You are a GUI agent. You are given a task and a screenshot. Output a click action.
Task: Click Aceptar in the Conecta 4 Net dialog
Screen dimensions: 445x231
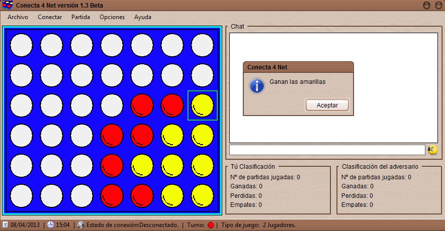pyautogui.click(x=327, y=105)
